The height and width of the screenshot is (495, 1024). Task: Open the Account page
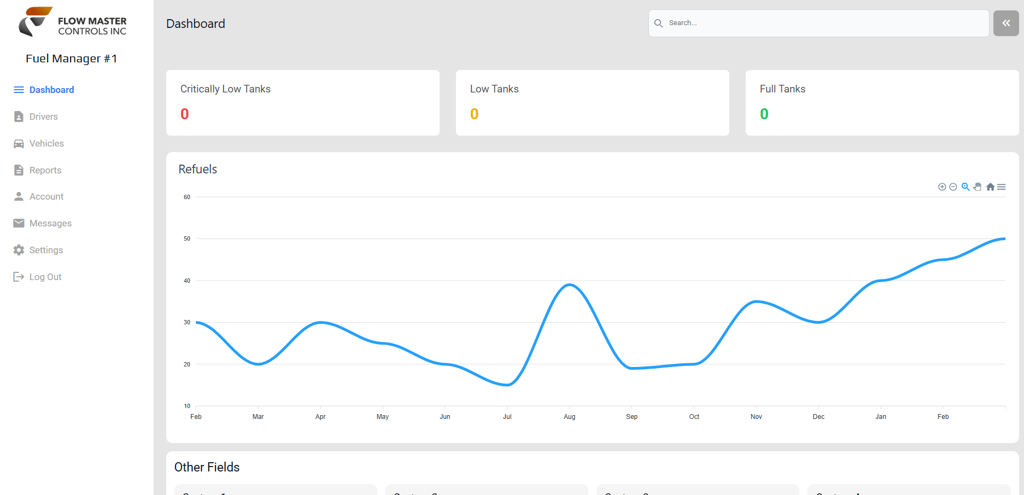click(46, 196)
